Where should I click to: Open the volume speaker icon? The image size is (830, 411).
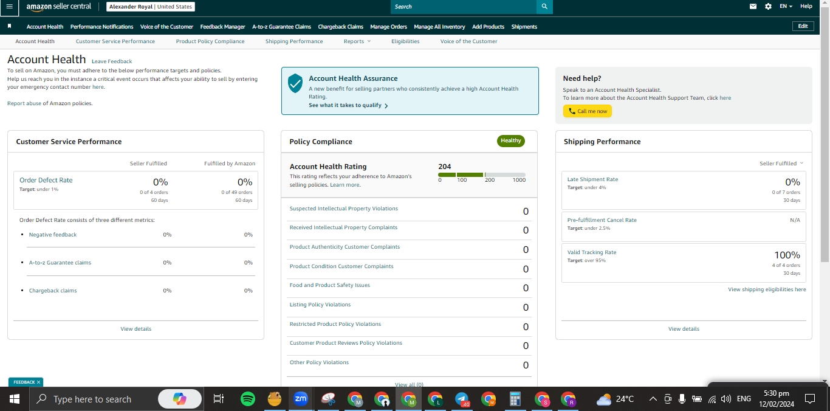(725, 399)
